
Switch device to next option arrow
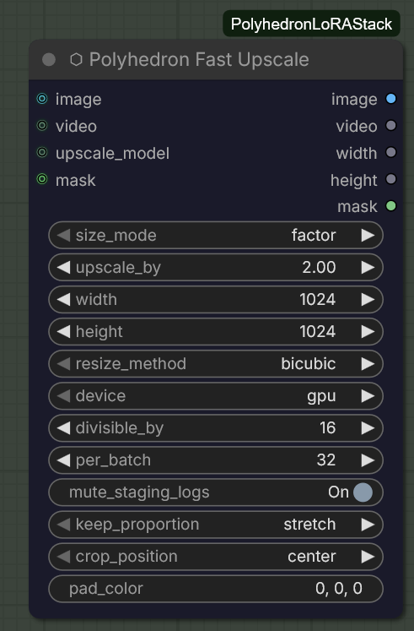[x=368, y=396]
